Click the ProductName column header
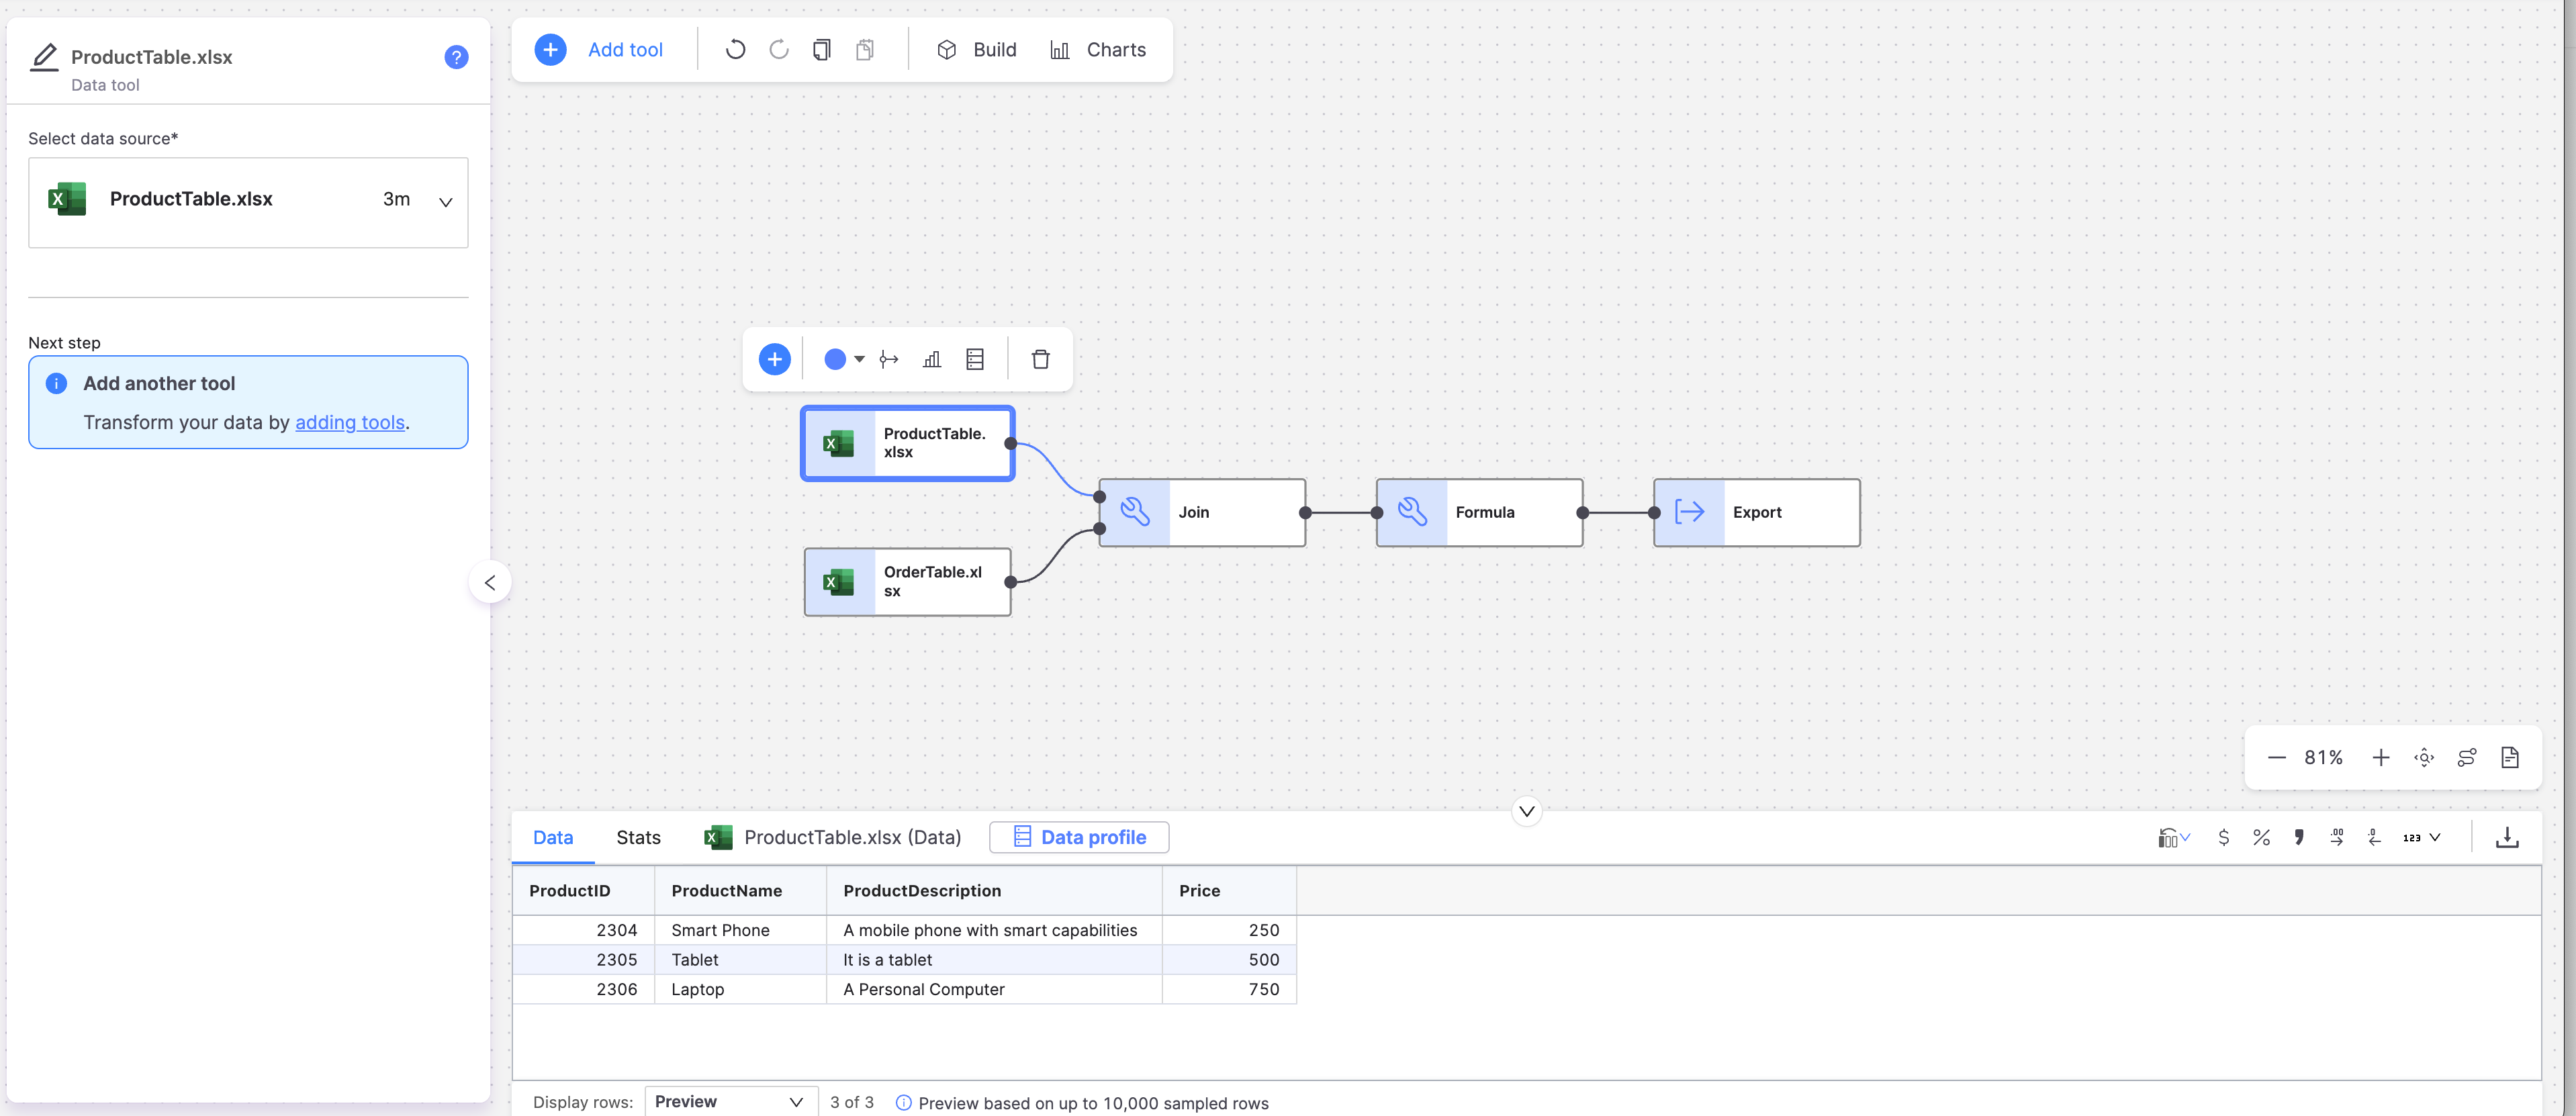2576x1116 pixels. coord(741,890)
